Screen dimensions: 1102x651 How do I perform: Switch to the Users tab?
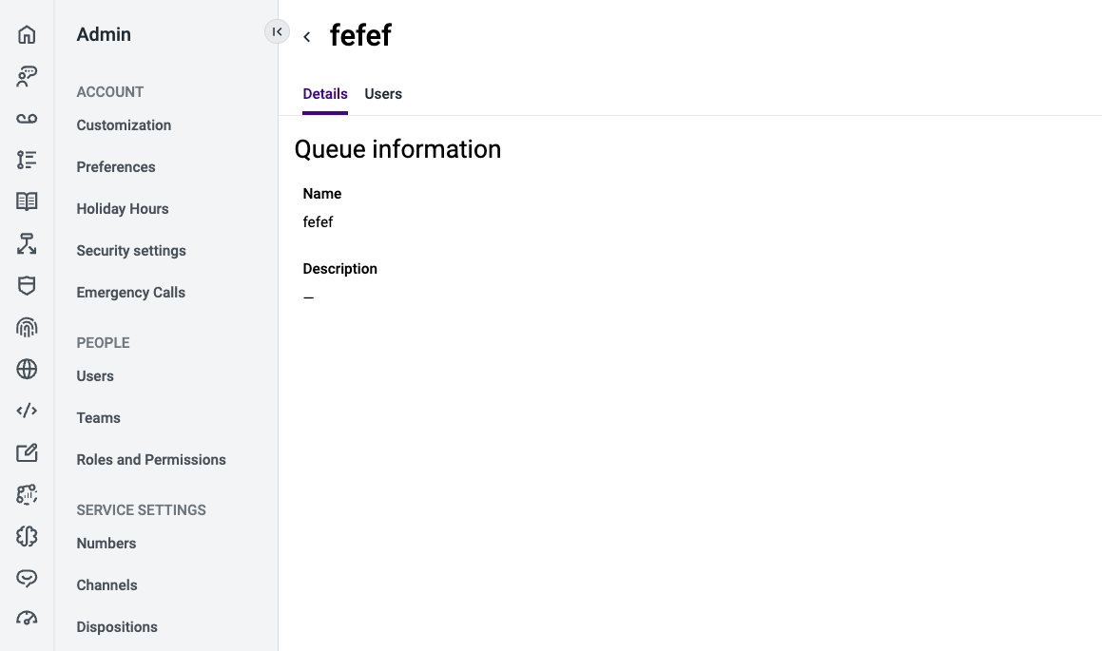click(x=383, y=94)
